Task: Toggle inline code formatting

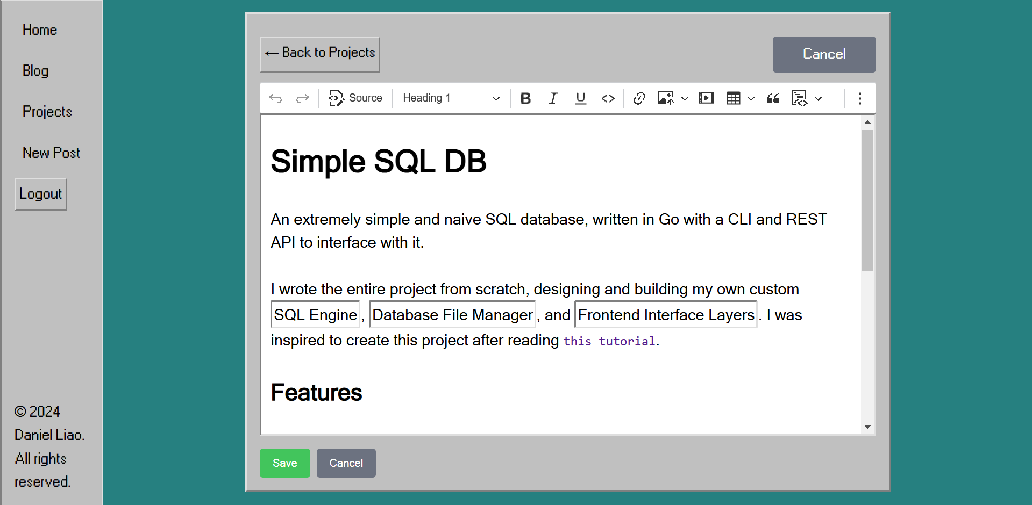Action: tap(608, 98)
